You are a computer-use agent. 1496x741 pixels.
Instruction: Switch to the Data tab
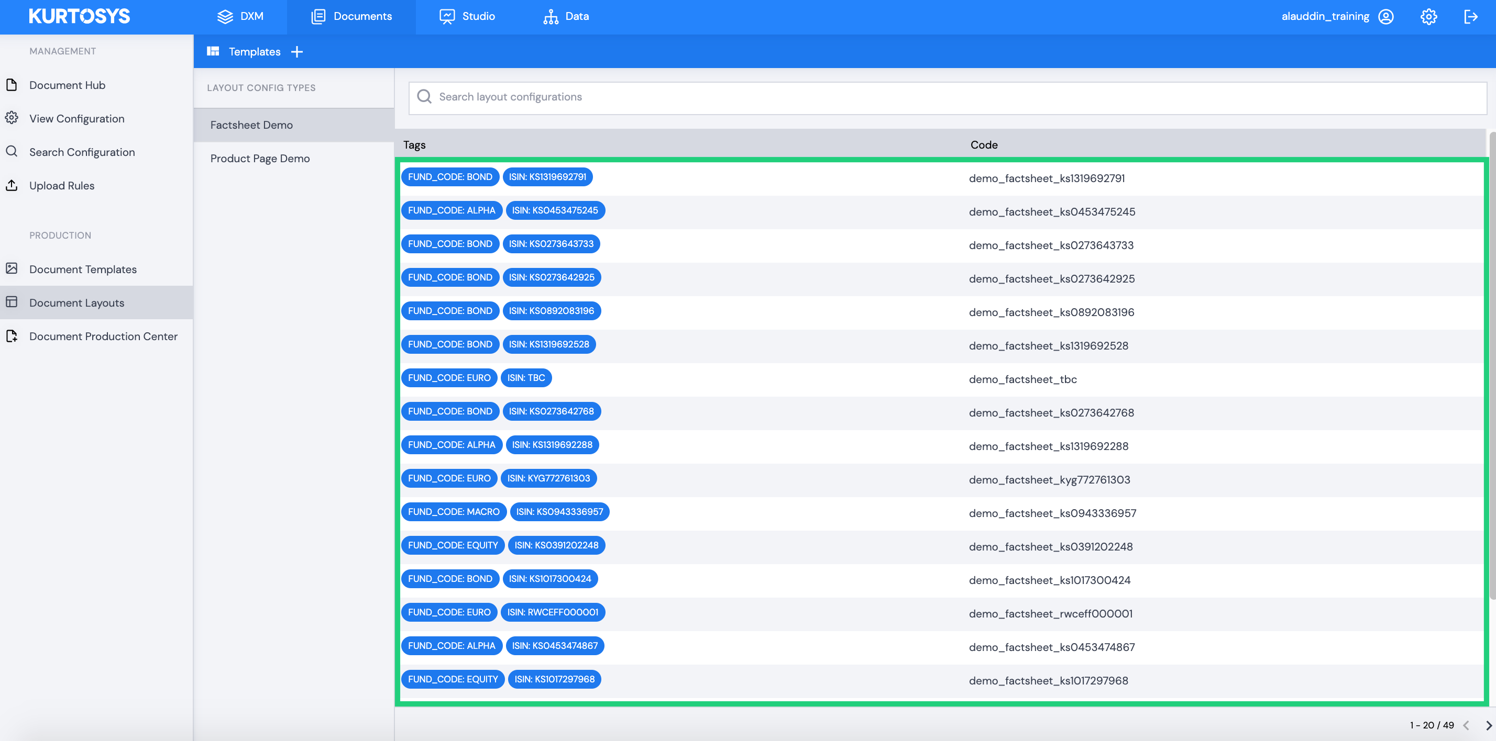pos(566,17)
